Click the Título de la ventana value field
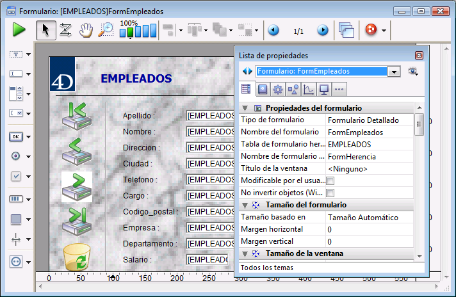This screenshot has width=456, height=297. tap(370, 169)
